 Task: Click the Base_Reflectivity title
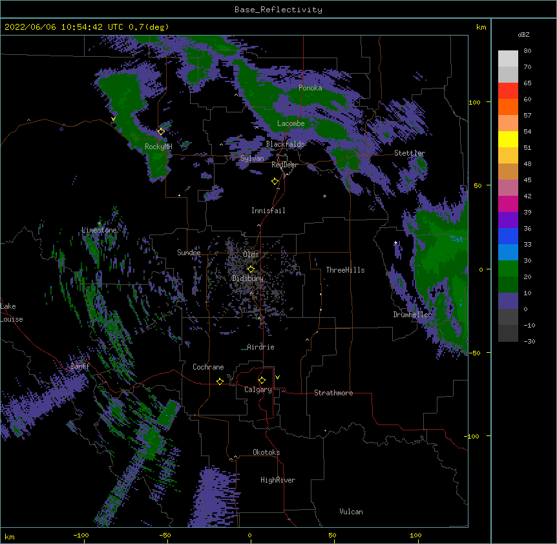(x=278, y=10)
